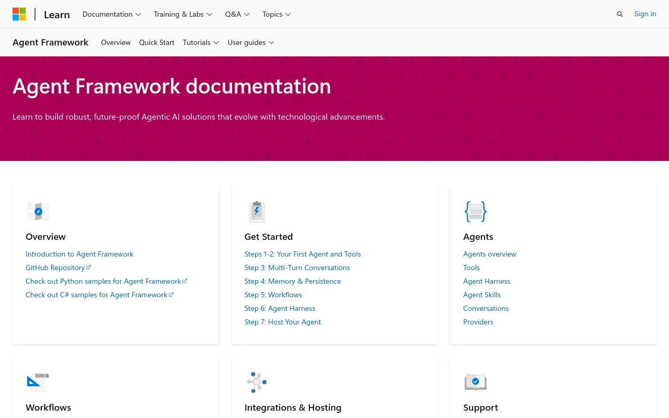Click the Integrations & Hosting network icon
The width and height of the screenshot is (669, 418).
(x=257, y=382)
